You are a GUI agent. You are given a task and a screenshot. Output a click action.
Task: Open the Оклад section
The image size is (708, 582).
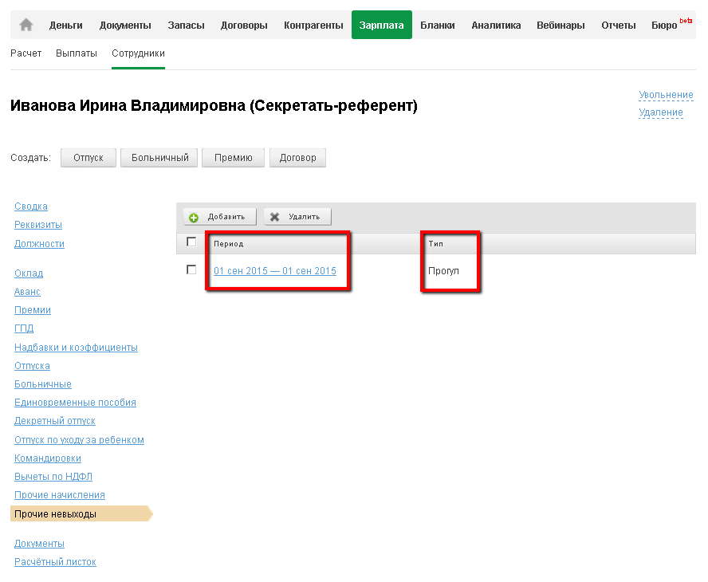point(29,273)
